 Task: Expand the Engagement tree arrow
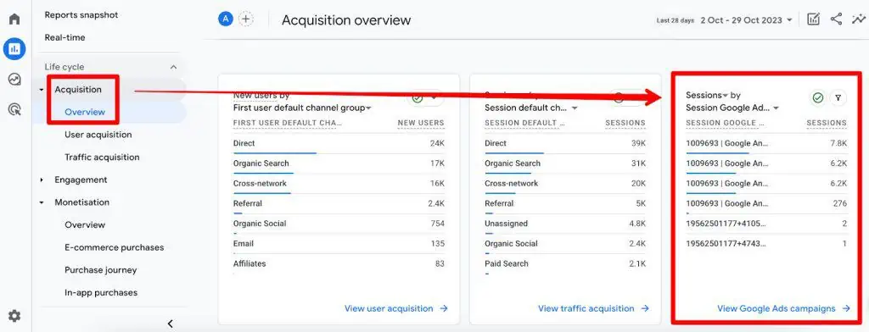point(42,180)
